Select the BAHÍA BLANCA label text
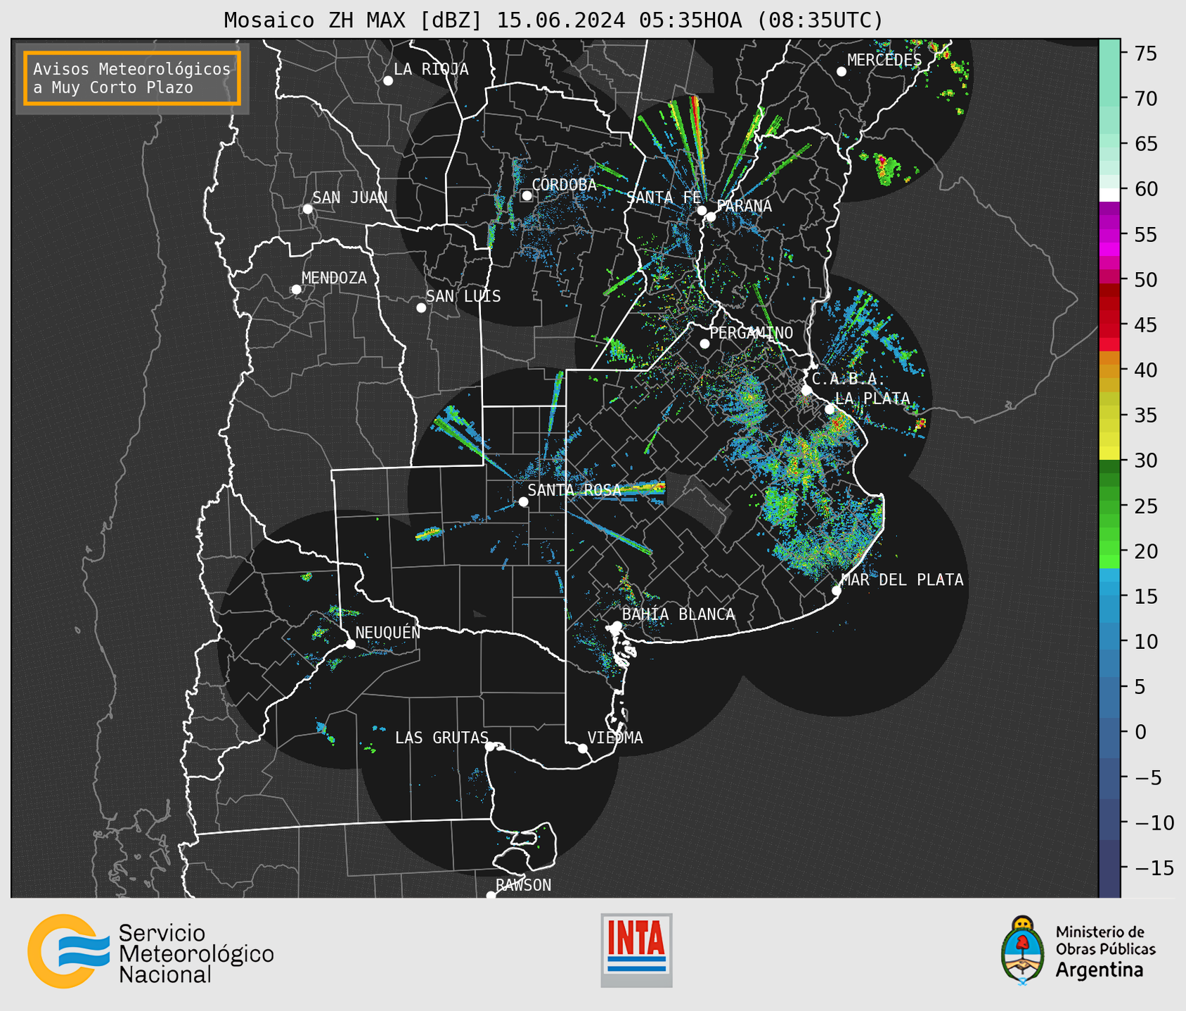1186x1011 pixels. [678, 614]
